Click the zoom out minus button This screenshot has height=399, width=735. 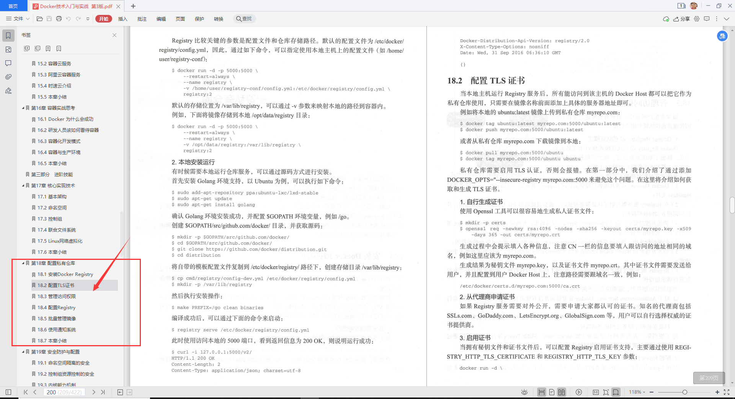(x=652, y=392)
